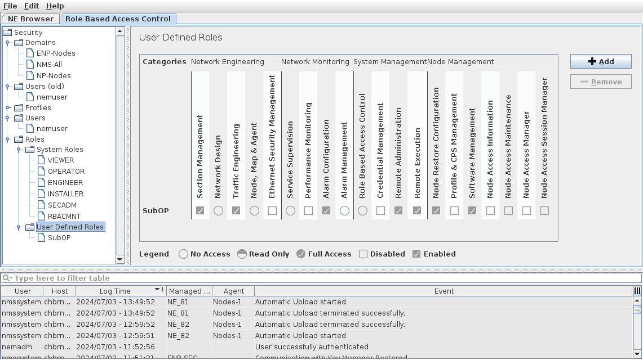Click the Security root folder icon

point(7,33)
